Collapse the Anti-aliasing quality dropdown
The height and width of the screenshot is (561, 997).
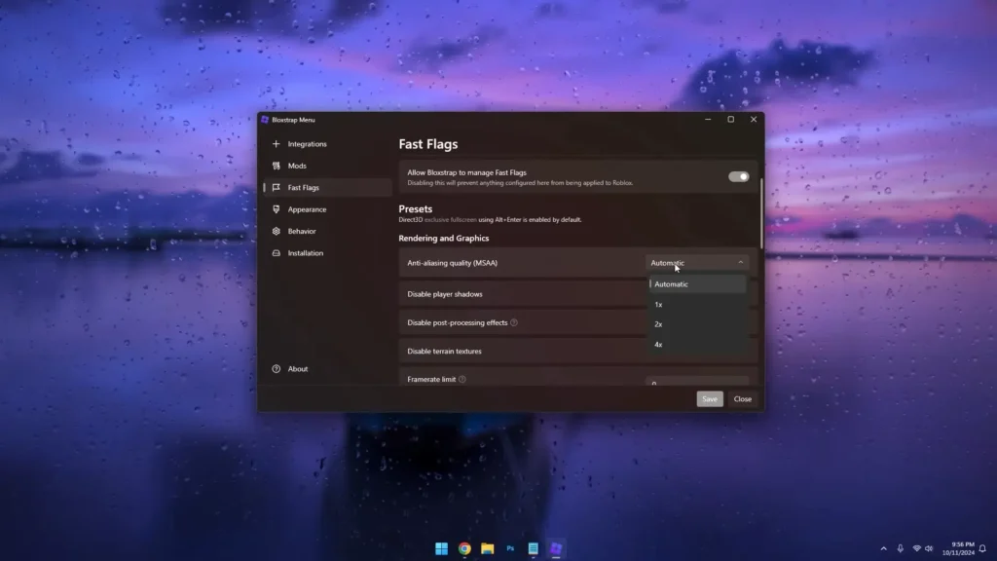coord(697,263)
